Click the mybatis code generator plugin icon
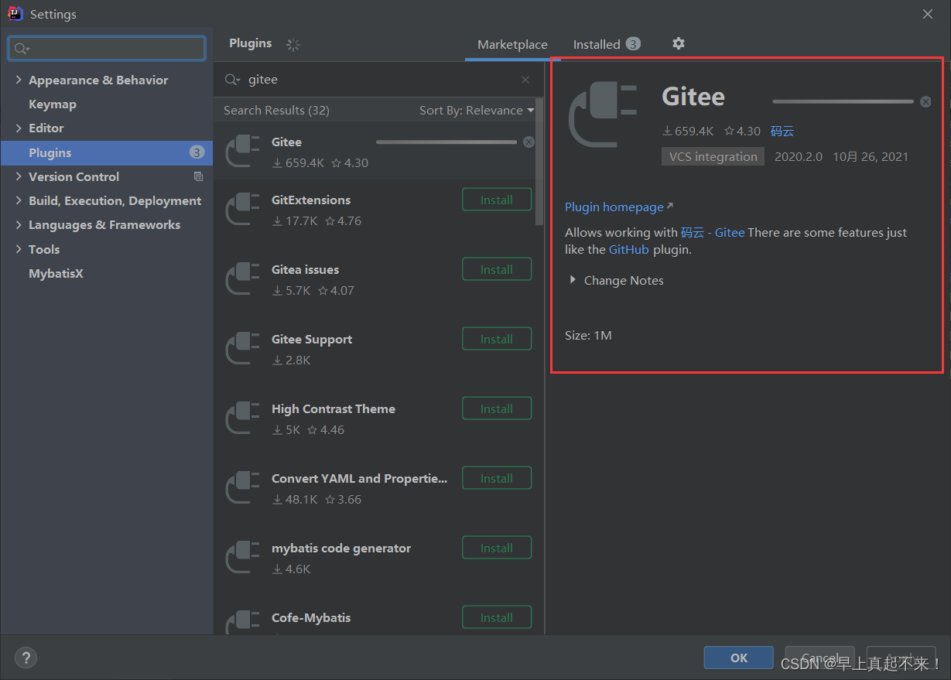The height and width of the screenshot is (680, 951). (x=242, y=557)
